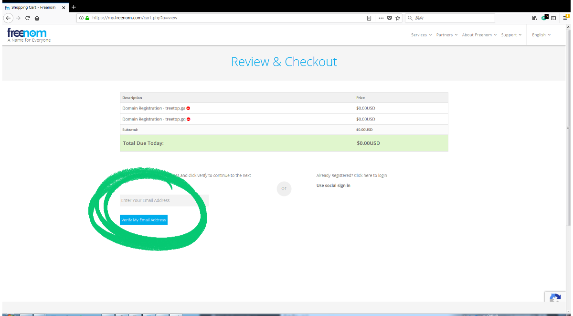Click the 'Click here to login' link
The image size is (573, 316).
coord(371,175)
